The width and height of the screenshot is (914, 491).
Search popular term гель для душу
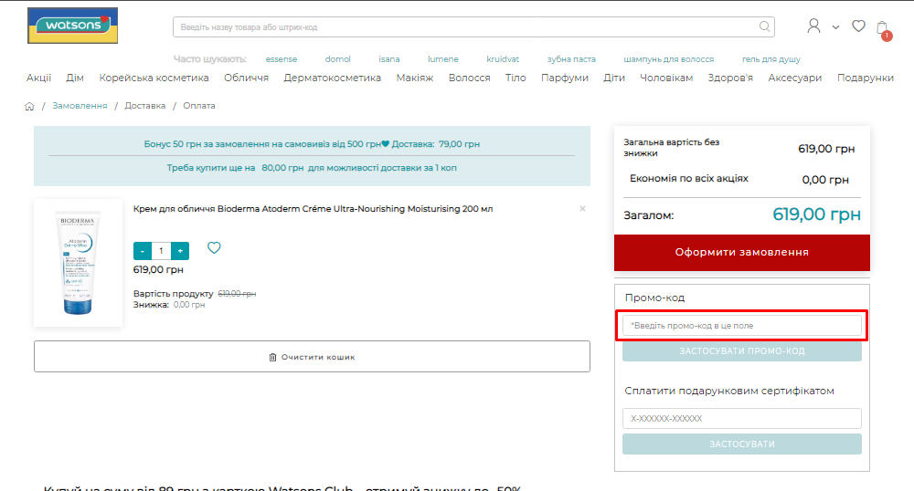[x=771, y=59]
